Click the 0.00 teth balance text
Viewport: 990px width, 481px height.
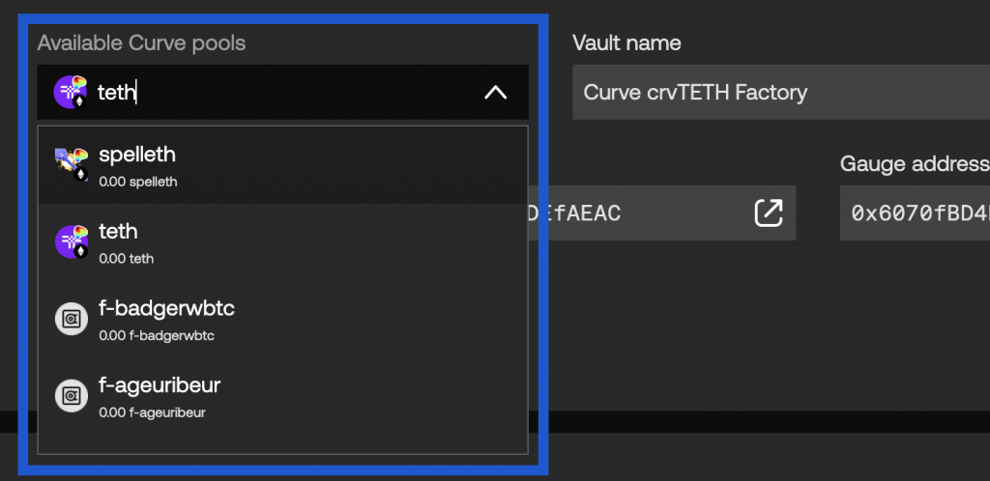[127, 259]
